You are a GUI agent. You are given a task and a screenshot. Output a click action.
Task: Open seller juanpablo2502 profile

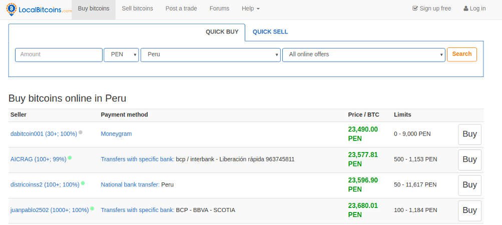click(x=50, y=210)
